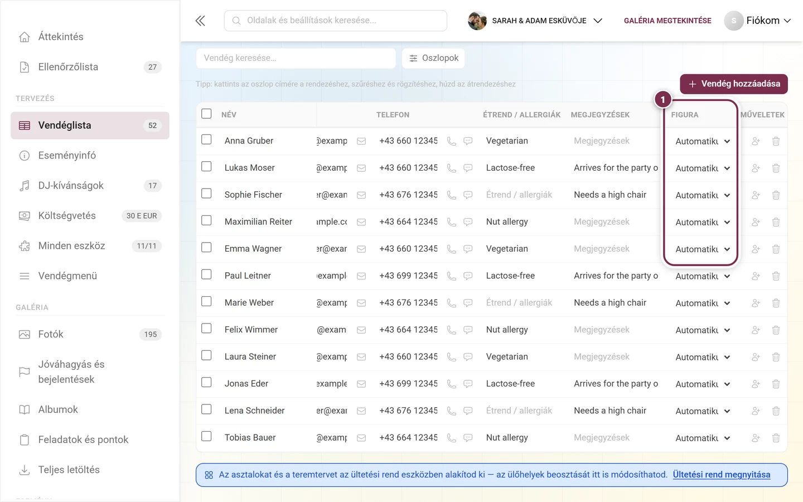
Task: Add plus-one icon for Emma Wagner
Action: click(x=756, y=249)
